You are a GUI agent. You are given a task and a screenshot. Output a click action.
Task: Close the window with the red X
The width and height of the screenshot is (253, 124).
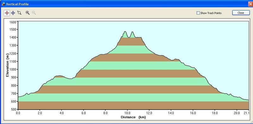point(250,4)
